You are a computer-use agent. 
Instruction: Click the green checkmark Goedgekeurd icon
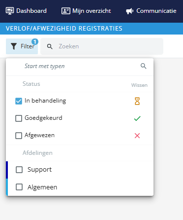tap(137, 118)
